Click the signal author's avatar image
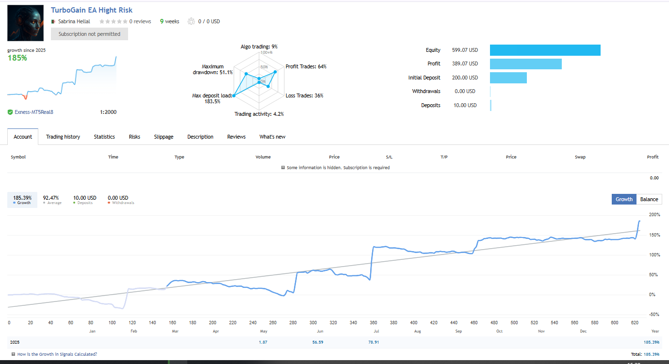Image resolution: width=669 pixels, height=364 pixels. click(26, 23)
